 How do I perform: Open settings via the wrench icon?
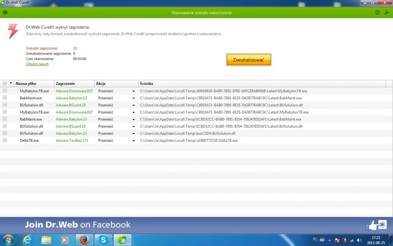387,12
